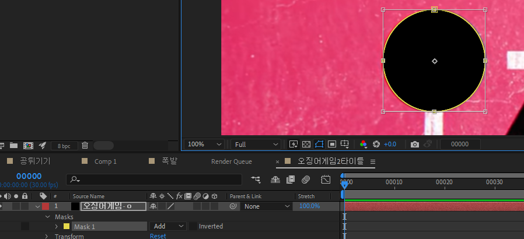Click the parent pick whip spiral
This screenshot has width=524, height=239.
233,206
